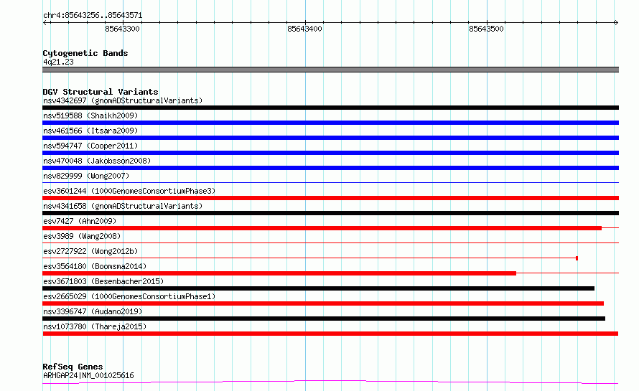This screenshot has width=639, height=391.
Task: Click the ARHGAP24|NM_001025616 gene label
Action: pyautogui.click(x=88, y=375)
